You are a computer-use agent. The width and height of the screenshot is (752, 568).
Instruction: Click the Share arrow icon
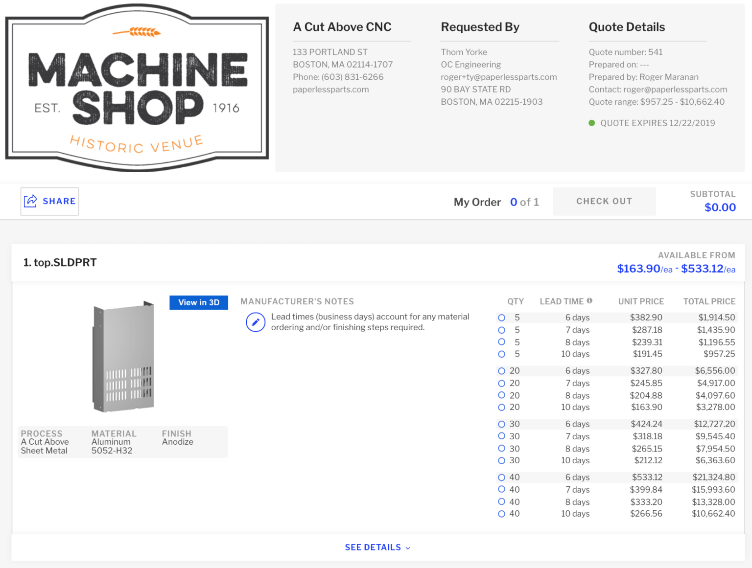(31, 201)
